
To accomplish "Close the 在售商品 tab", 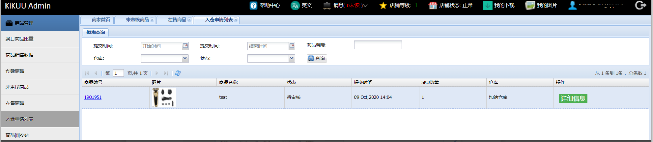I will 189,20.
